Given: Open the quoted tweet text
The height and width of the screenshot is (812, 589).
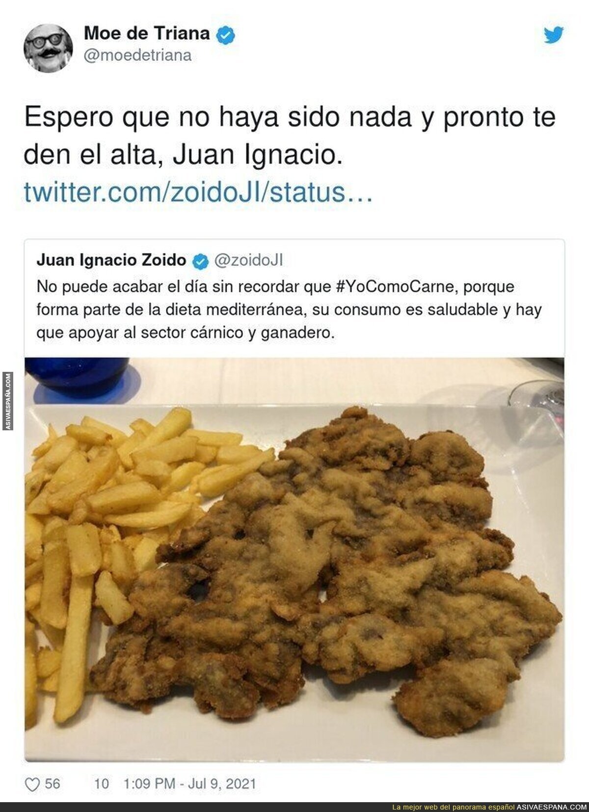Looking at the screenshot, I should point(289,309).
